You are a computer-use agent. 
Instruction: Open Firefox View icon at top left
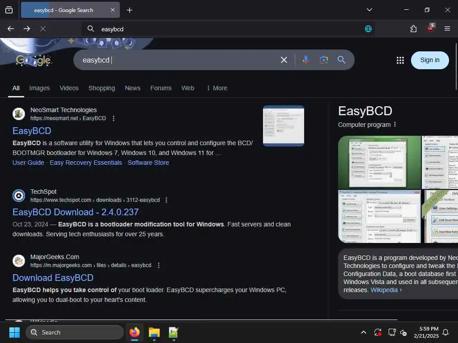pyautogui.click(x=9, y=10)
